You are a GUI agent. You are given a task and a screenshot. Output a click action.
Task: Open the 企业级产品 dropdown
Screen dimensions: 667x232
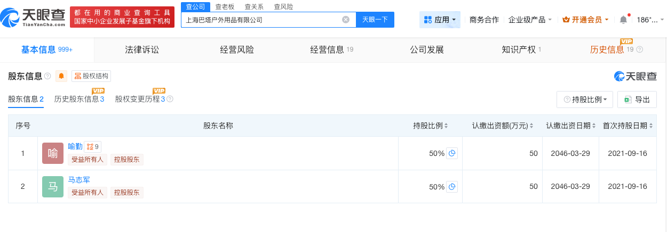530,20
